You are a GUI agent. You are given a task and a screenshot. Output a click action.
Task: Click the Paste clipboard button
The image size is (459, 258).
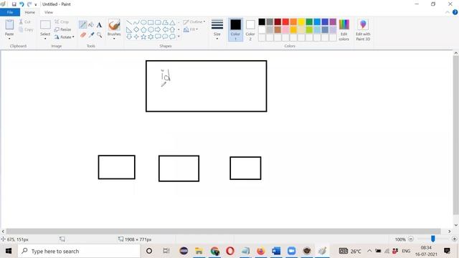9,25
